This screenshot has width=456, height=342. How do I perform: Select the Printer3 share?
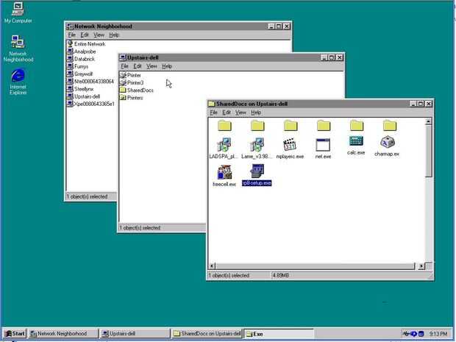(132, 82)
